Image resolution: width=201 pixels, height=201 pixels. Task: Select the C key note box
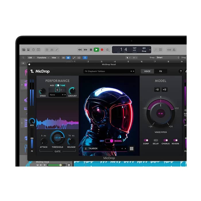point(57,90)
